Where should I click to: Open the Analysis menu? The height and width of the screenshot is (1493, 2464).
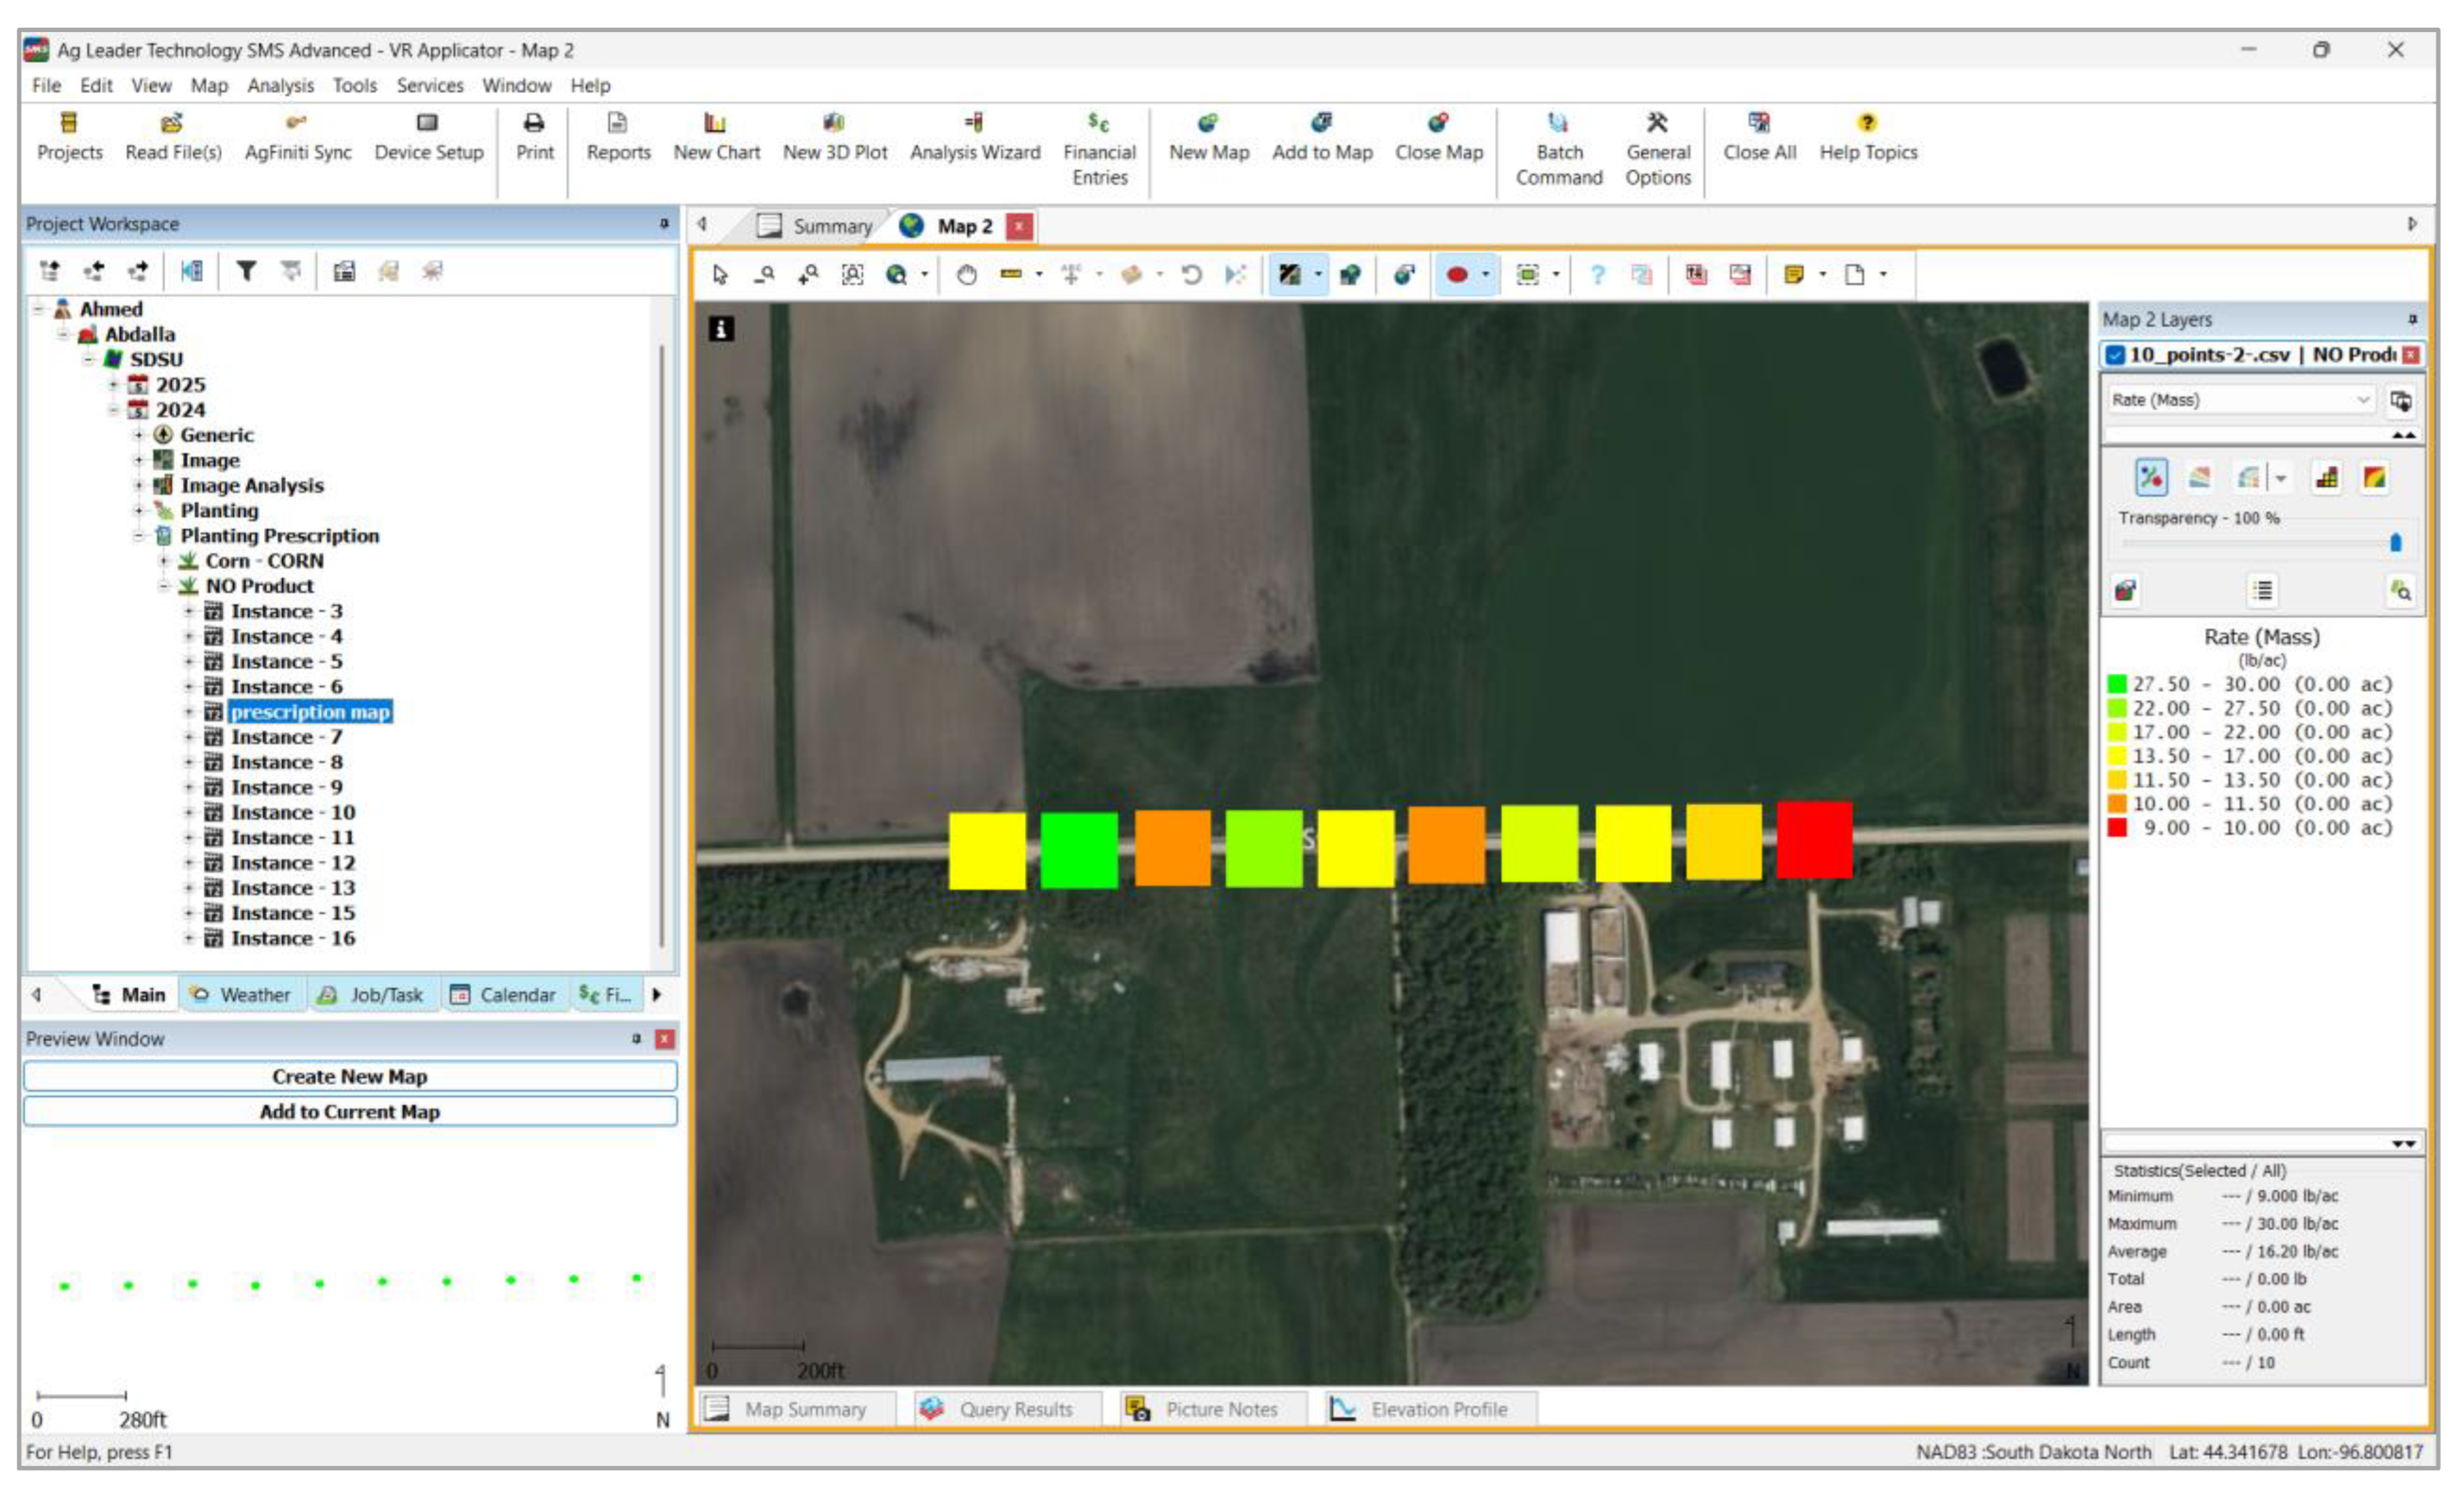point(280,86)
